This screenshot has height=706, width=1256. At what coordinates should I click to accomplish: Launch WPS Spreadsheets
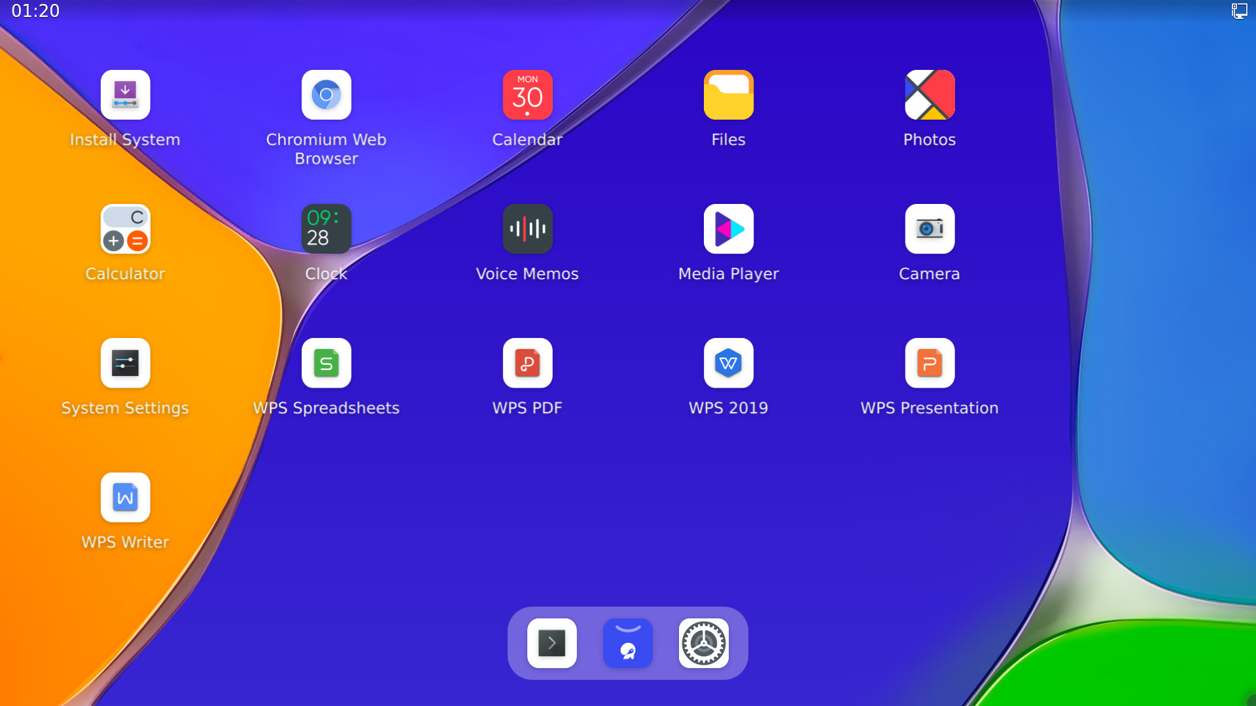(326, 363)
